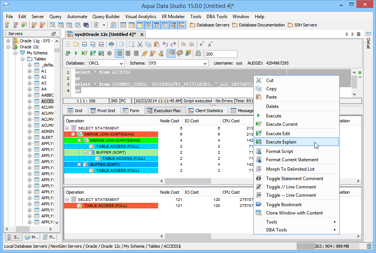The image size is (376, 253).
Task: Open the Query Builder menu
Action: [106, 17]
